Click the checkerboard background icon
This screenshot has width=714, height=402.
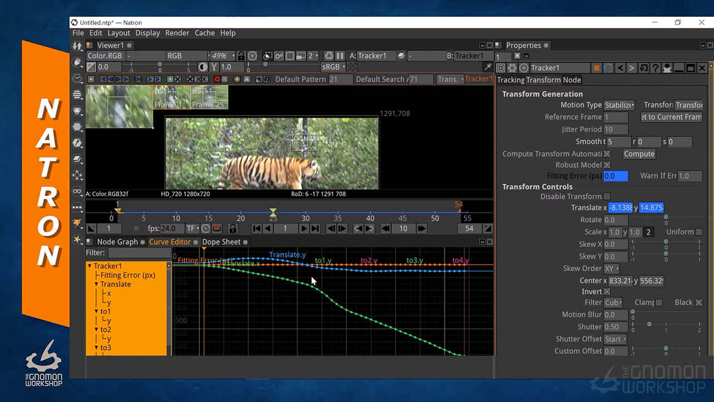351,67
